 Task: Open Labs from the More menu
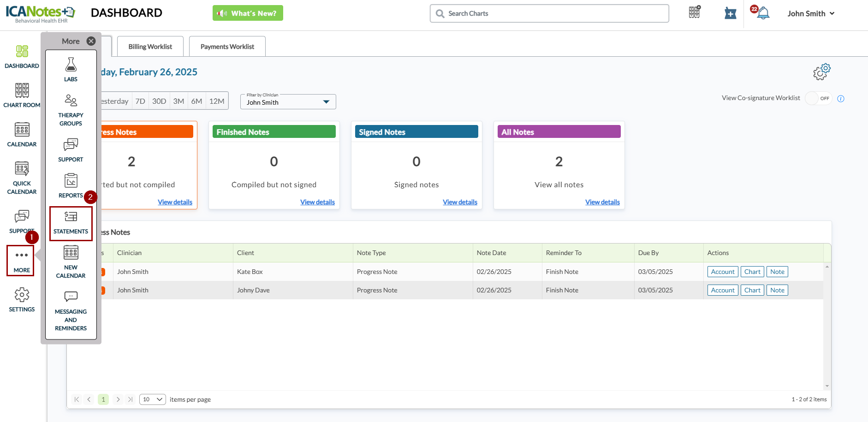click(71, 70)
